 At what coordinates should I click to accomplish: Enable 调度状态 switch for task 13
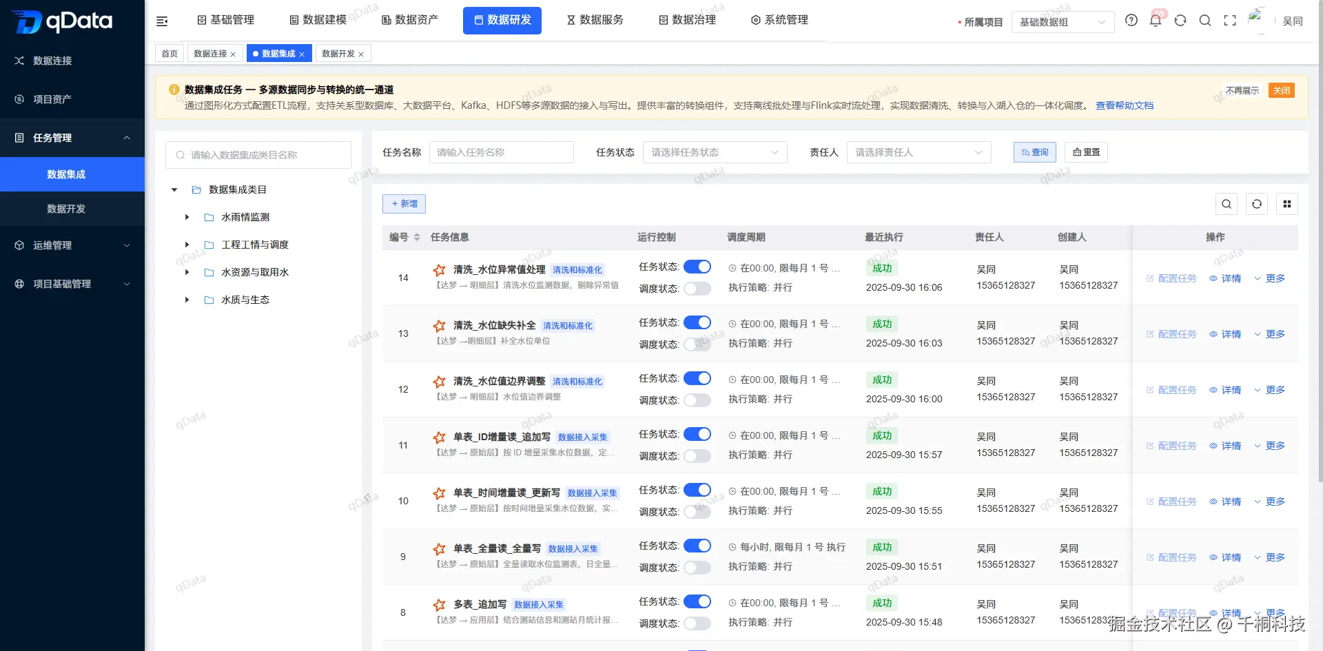click(x=697, y=344)
